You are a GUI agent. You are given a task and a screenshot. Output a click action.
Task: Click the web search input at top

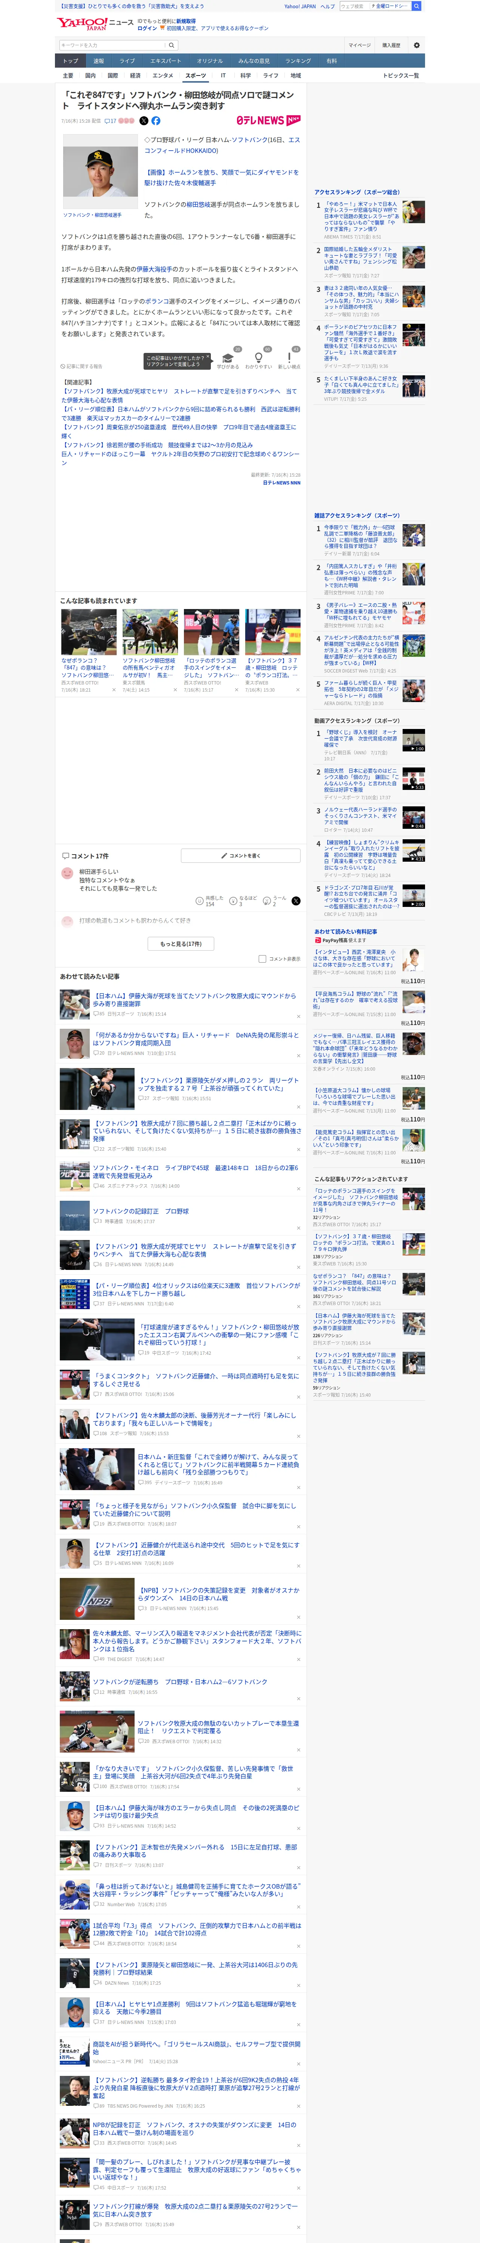click(x=354, y=6)
